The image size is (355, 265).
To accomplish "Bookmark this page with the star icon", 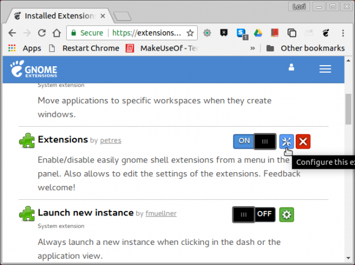I will pos(190,33).
